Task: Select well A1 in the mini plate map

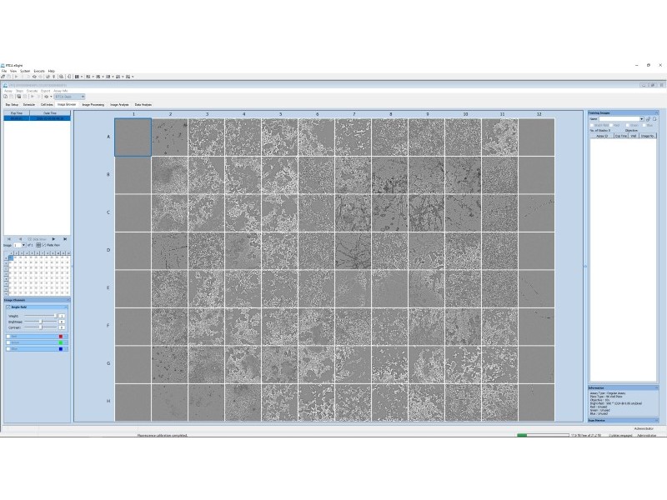Action: 11,257
